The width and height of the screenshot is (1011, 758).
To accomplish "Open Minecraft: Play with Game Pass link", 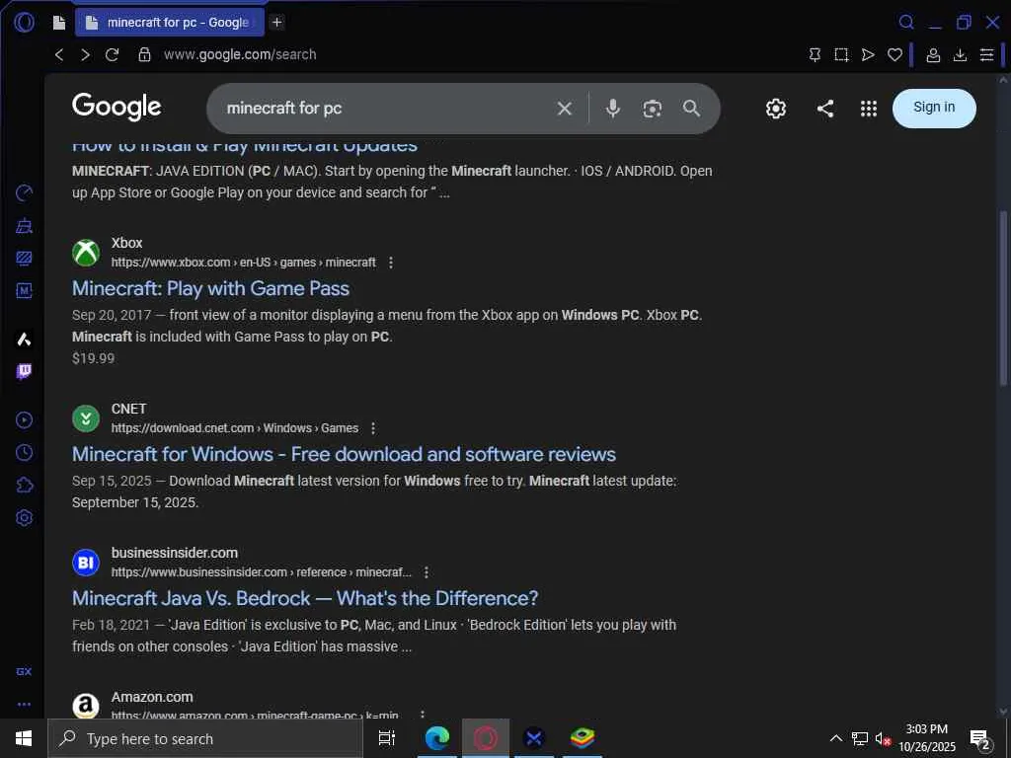I will (x=211, y=289).
